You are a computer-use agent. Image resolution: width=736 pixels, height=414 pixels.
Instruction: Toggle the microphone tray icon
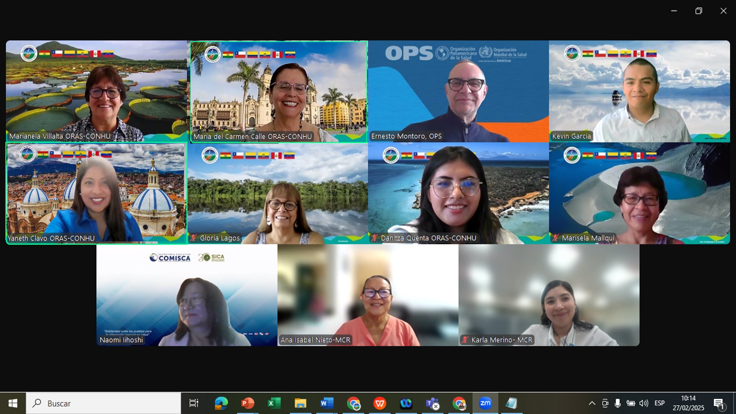[618, 403]
